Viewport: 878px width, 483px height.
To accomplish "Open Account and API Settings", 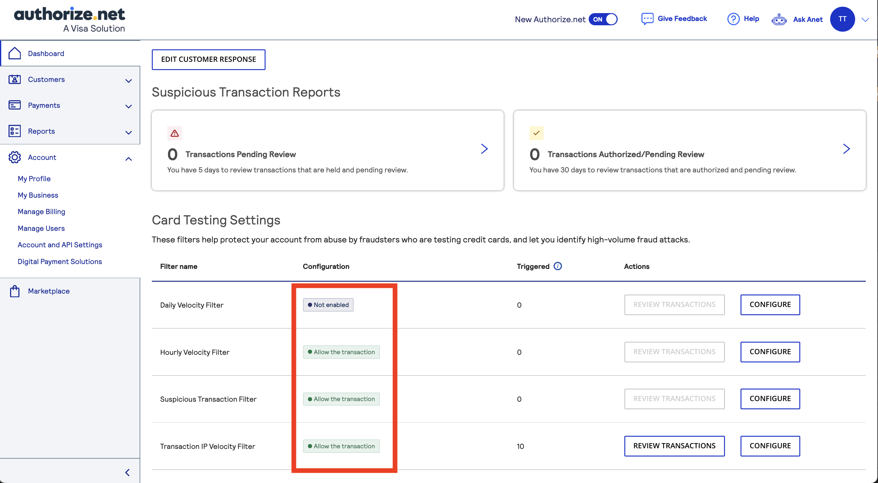I will point(60,245).
